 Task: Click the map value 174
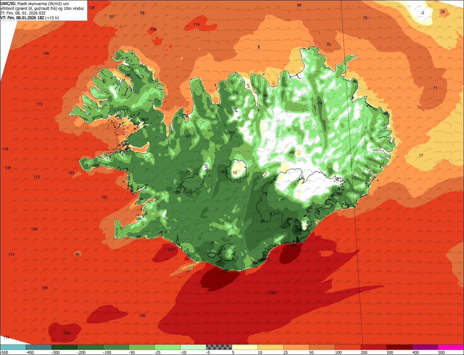(11, 254)
